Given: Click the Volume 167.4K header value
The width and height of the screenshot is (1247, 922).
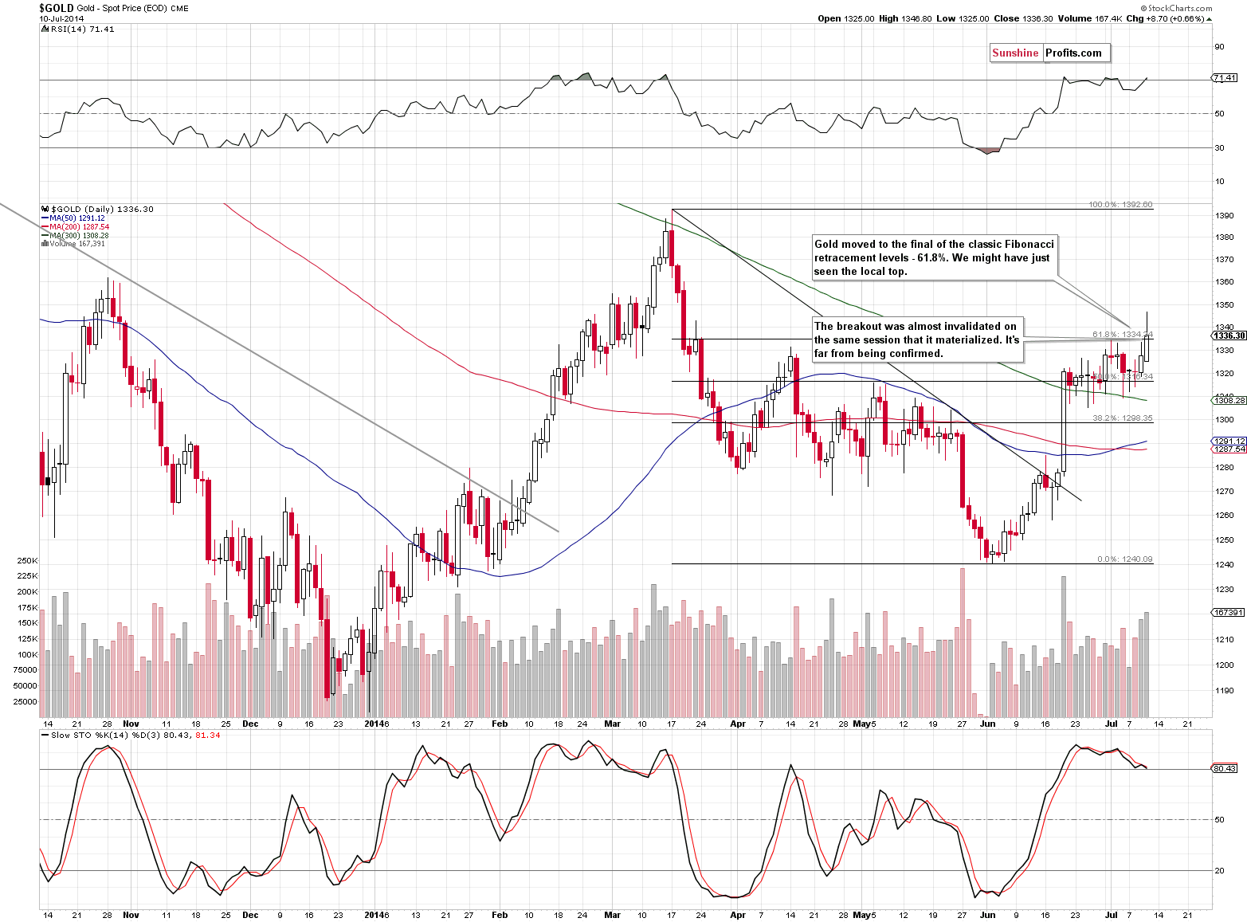Looking at the screenshot, I should [x=1088, y=18].
